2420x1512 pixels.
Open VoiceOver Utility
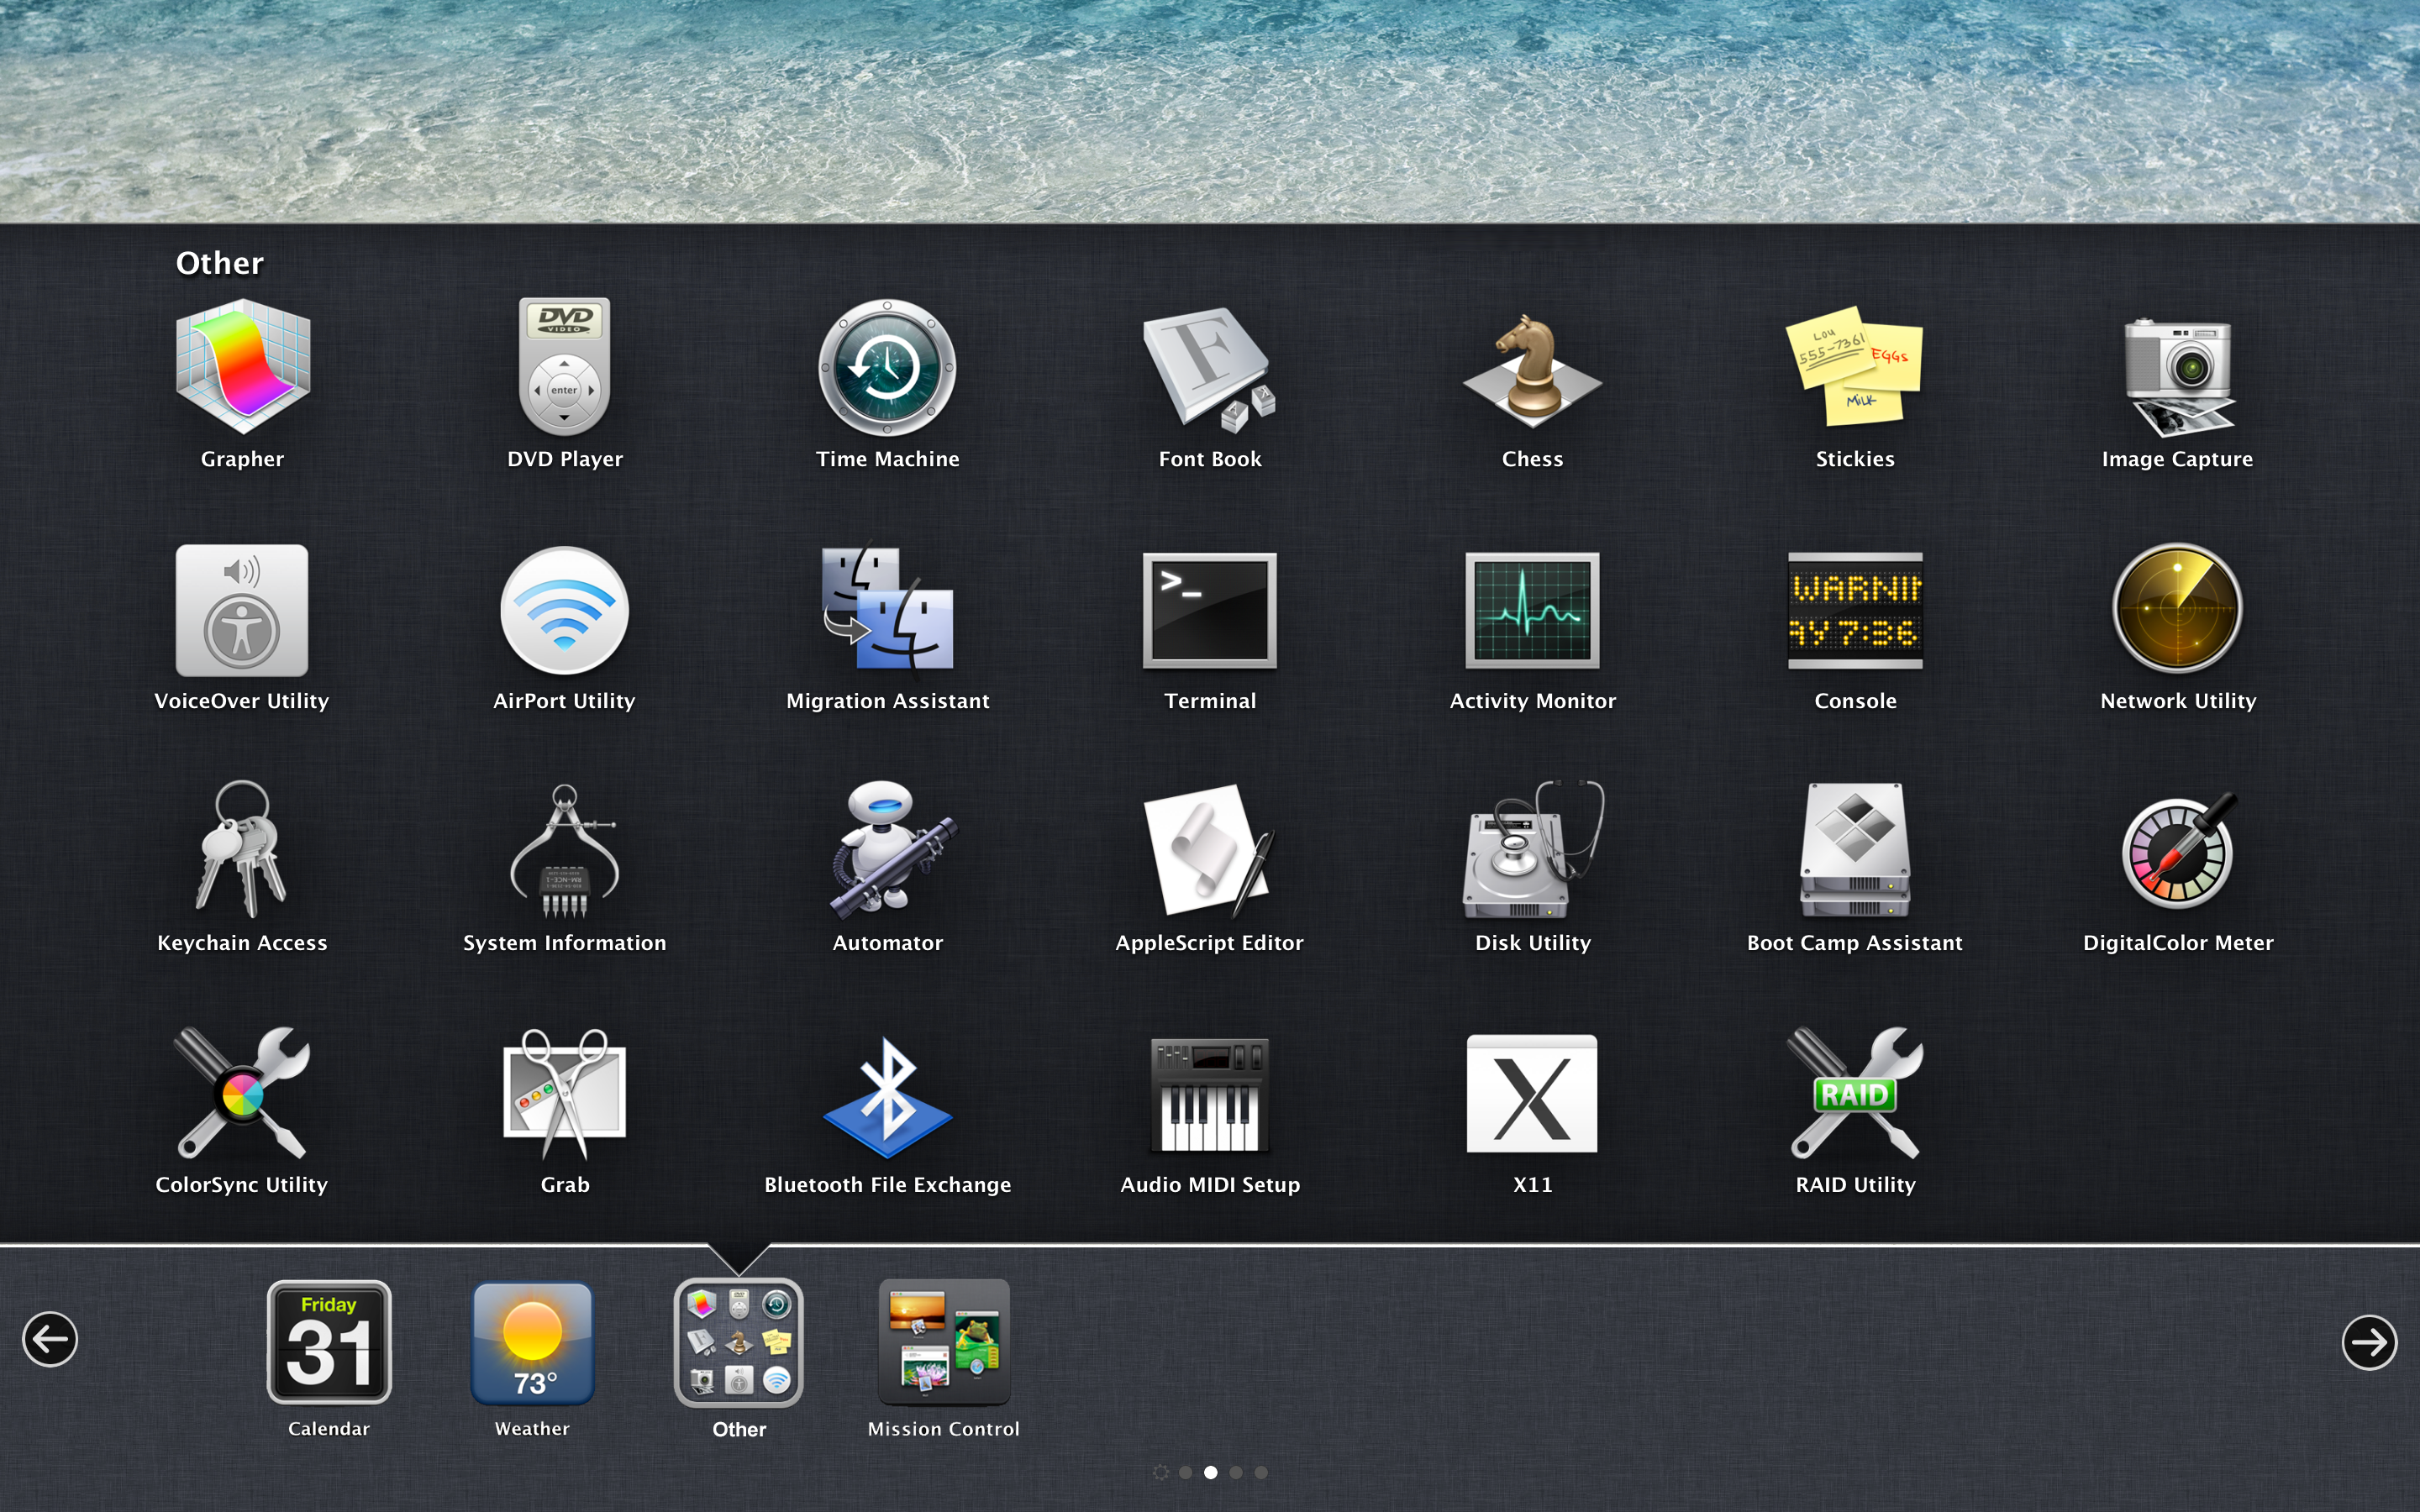242,610
